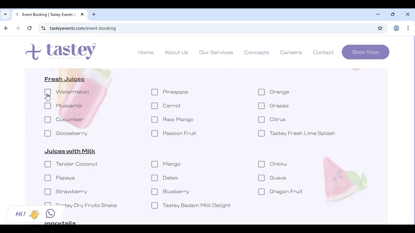Check the Pineapple checkbox

pos(155,92)
